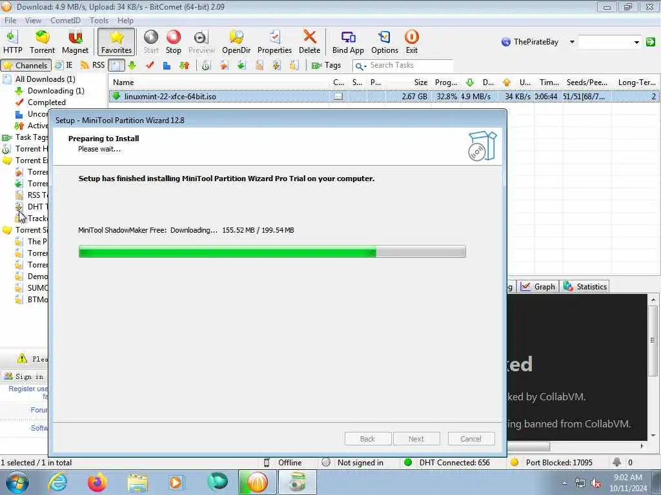Viewport: 661px width, 495px height.
Task: Click the torrent history clock icon
Action: coord(206,65)
